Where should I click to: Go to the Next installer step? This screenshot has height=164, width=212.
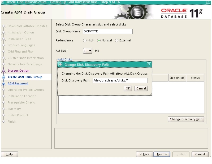coord(162,154)
